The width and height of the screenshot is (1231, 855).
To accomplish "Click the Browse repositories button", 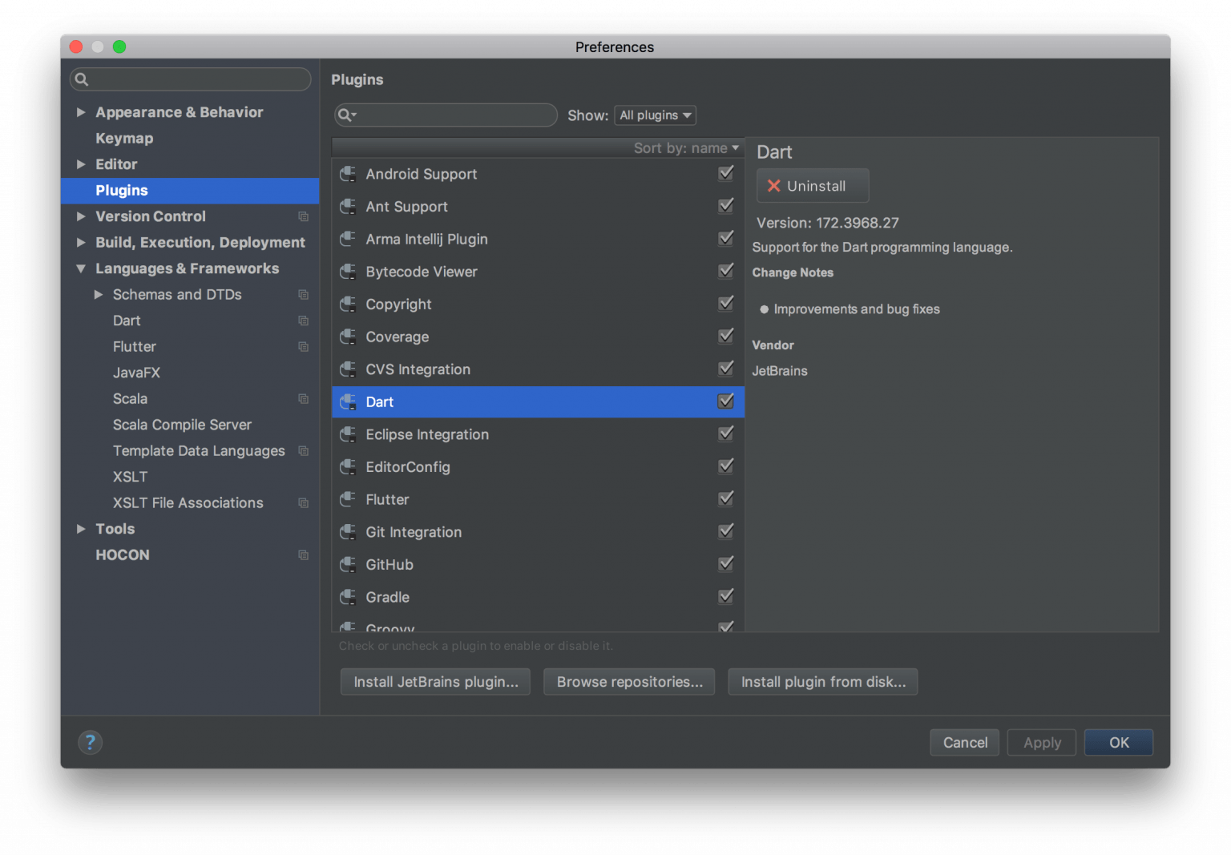I will (x=629, y=682).
